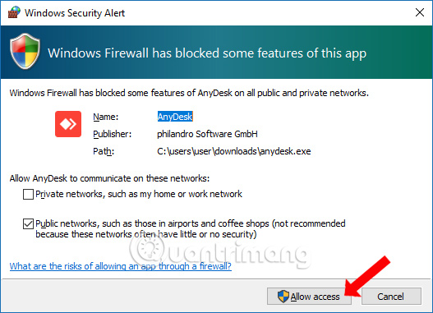Screen dimensions: 433x313
Task: Close the Windows Security Alert dialog
Action: [x=420, y=12]
